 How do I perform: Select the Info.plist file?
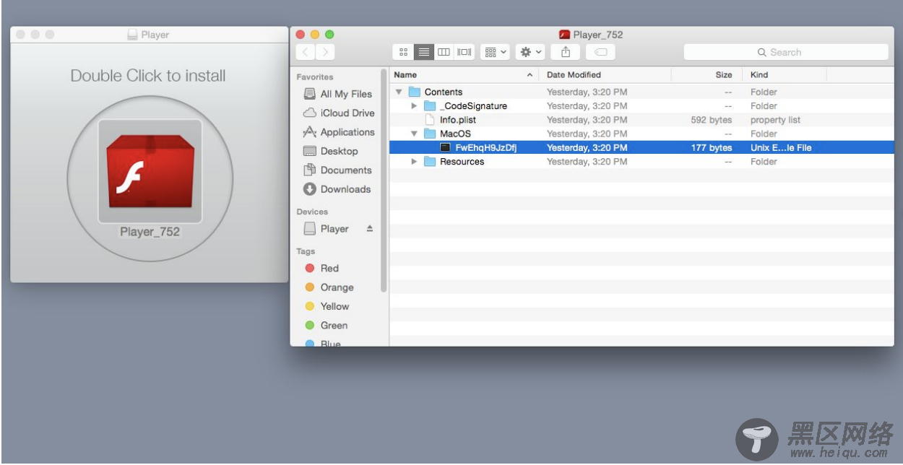coord(641,120)
